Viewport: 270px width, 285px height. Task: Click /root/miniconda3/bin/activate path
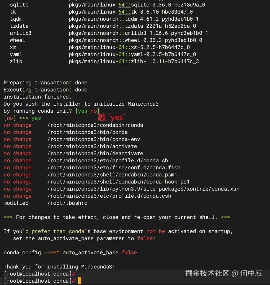tap(92, 146)
